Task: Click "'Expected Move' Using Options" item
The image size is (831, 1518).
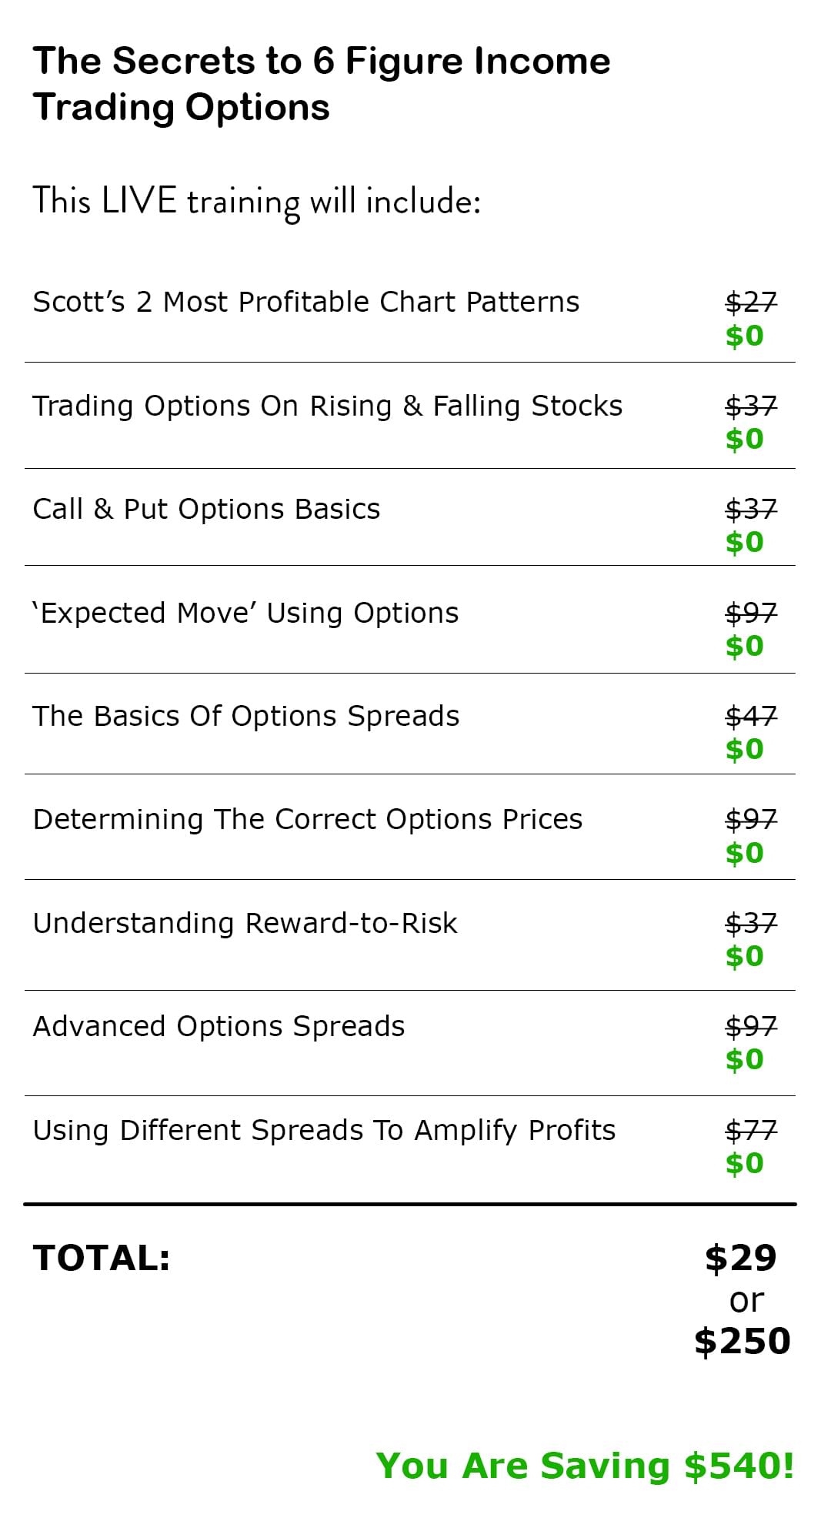Action: point(245,613)
